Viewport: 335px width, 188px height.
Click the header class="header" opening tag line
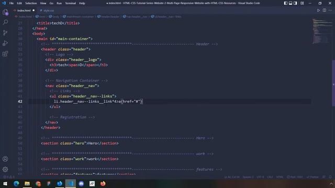pos(66,49)
